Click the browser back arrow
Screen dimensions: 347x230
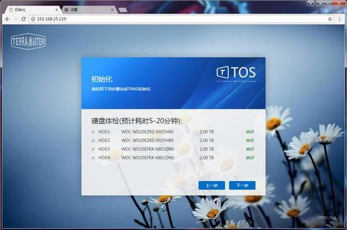coord(8,19)
